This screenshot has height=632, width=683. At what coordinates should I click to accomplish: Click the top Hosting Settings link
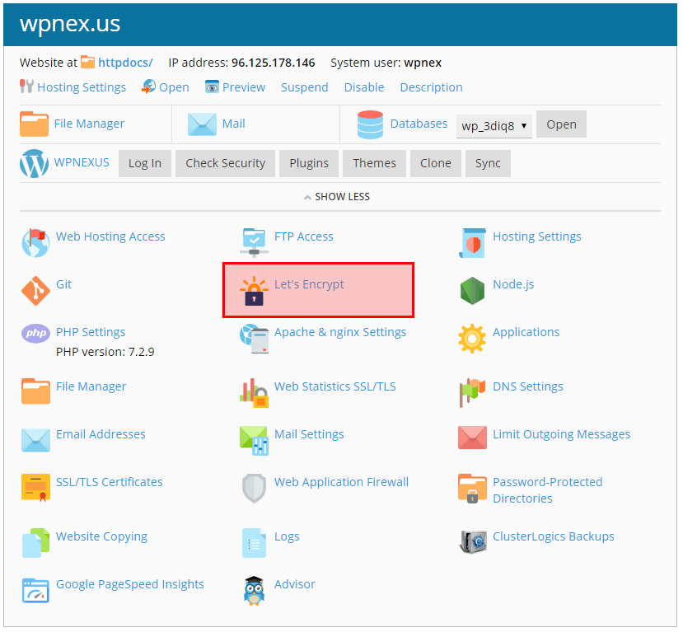[x=82, y=87]
